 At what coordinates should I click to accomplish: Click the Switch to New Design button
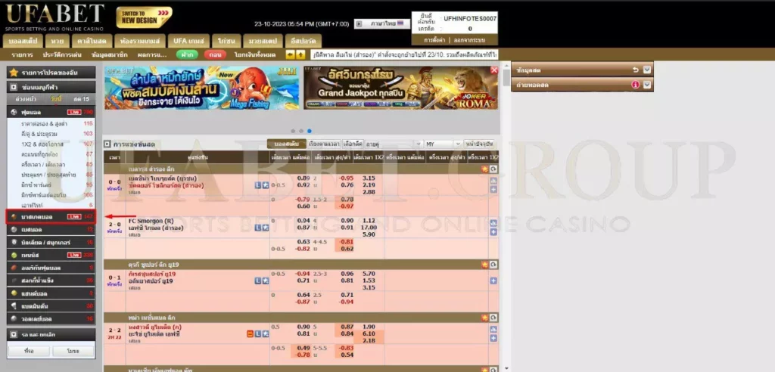[x=144, y=17]
